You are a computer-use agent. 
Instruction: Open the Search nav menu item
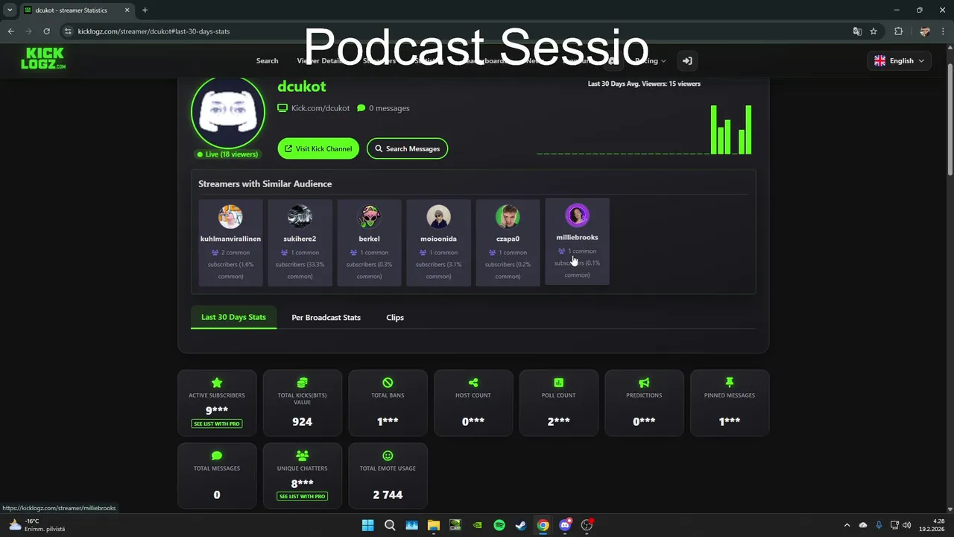point(267,60)
